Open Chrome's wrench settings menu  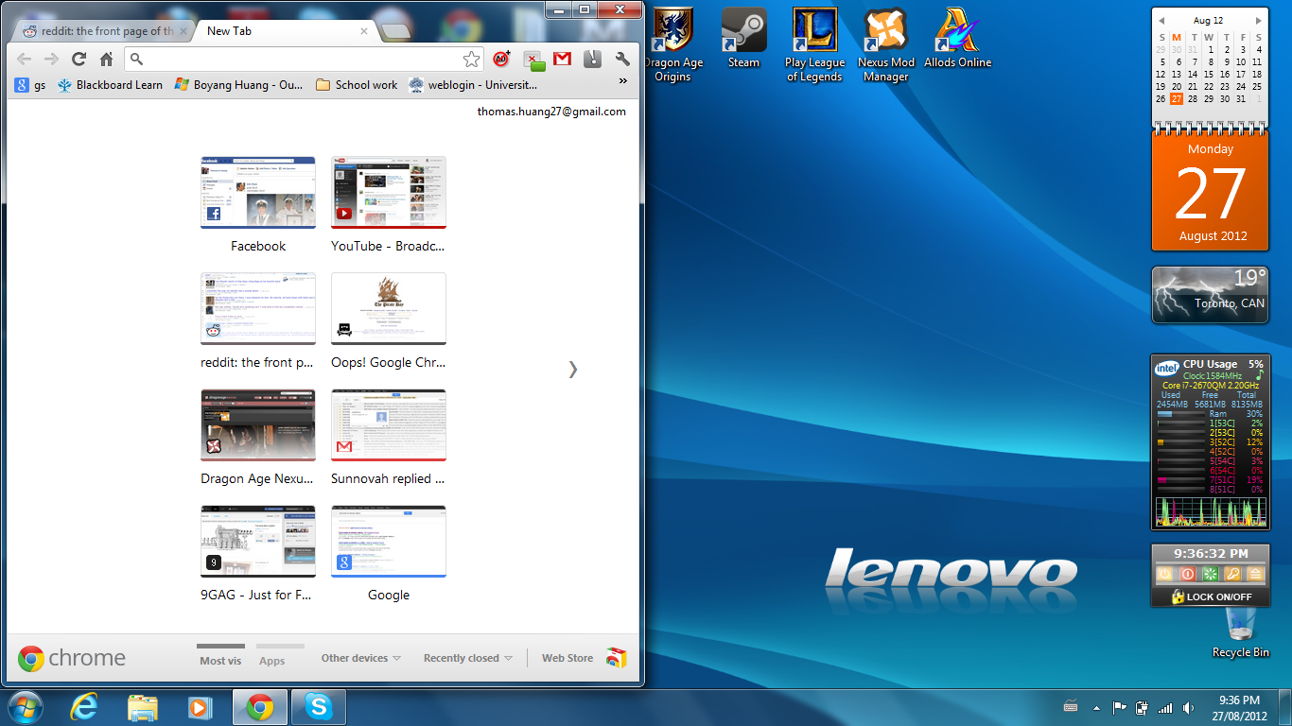[622, 59]
